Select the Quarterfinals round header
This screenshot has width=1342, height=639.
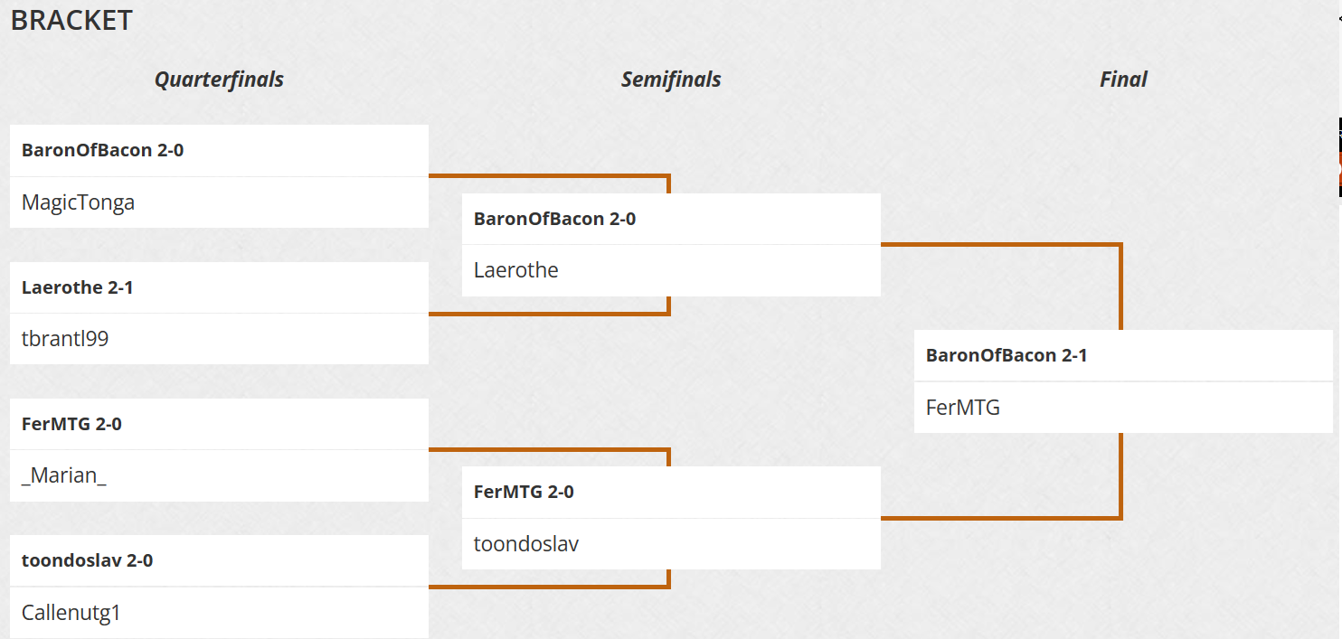219,80
